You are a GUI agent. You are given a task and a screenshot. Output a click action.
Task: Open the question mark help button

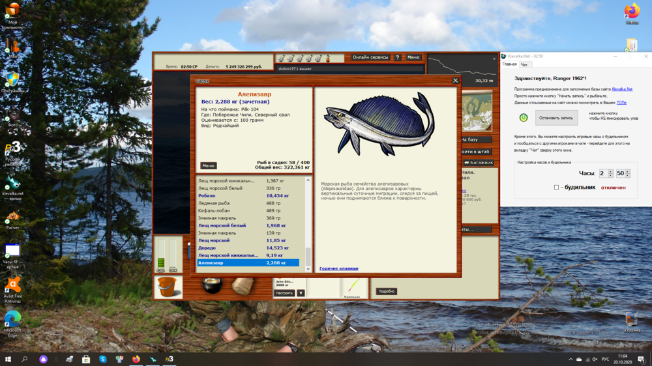click(397, 57)
